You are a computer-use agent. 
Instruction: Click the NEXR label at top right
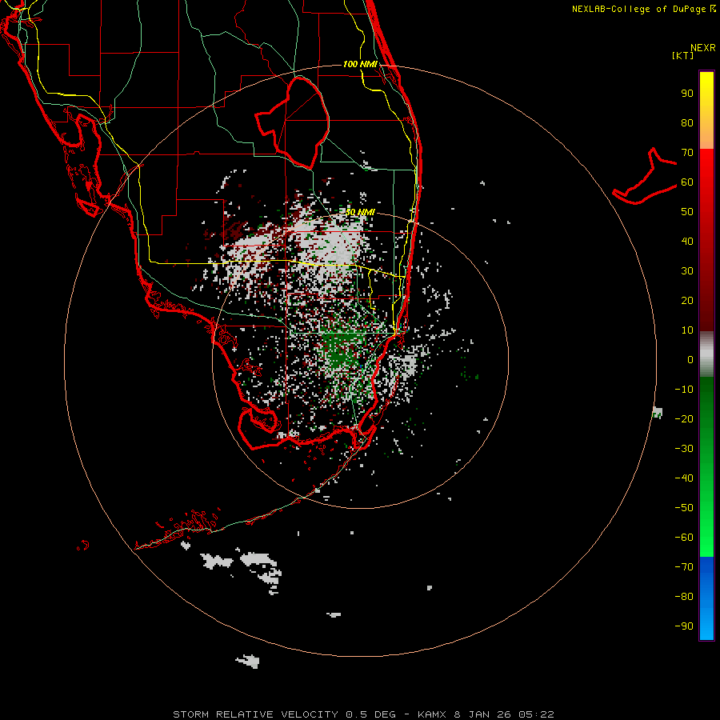[703, 47]
